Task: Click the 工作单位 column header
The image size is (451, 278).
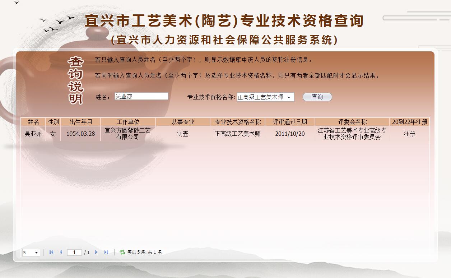Action: pyautogui.click(x=127, y=121)
